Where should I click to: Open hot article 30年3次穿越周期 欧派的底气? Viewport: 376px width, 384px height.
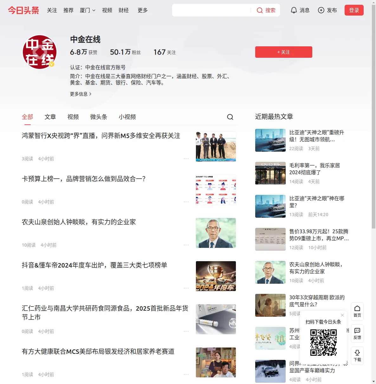317,301
